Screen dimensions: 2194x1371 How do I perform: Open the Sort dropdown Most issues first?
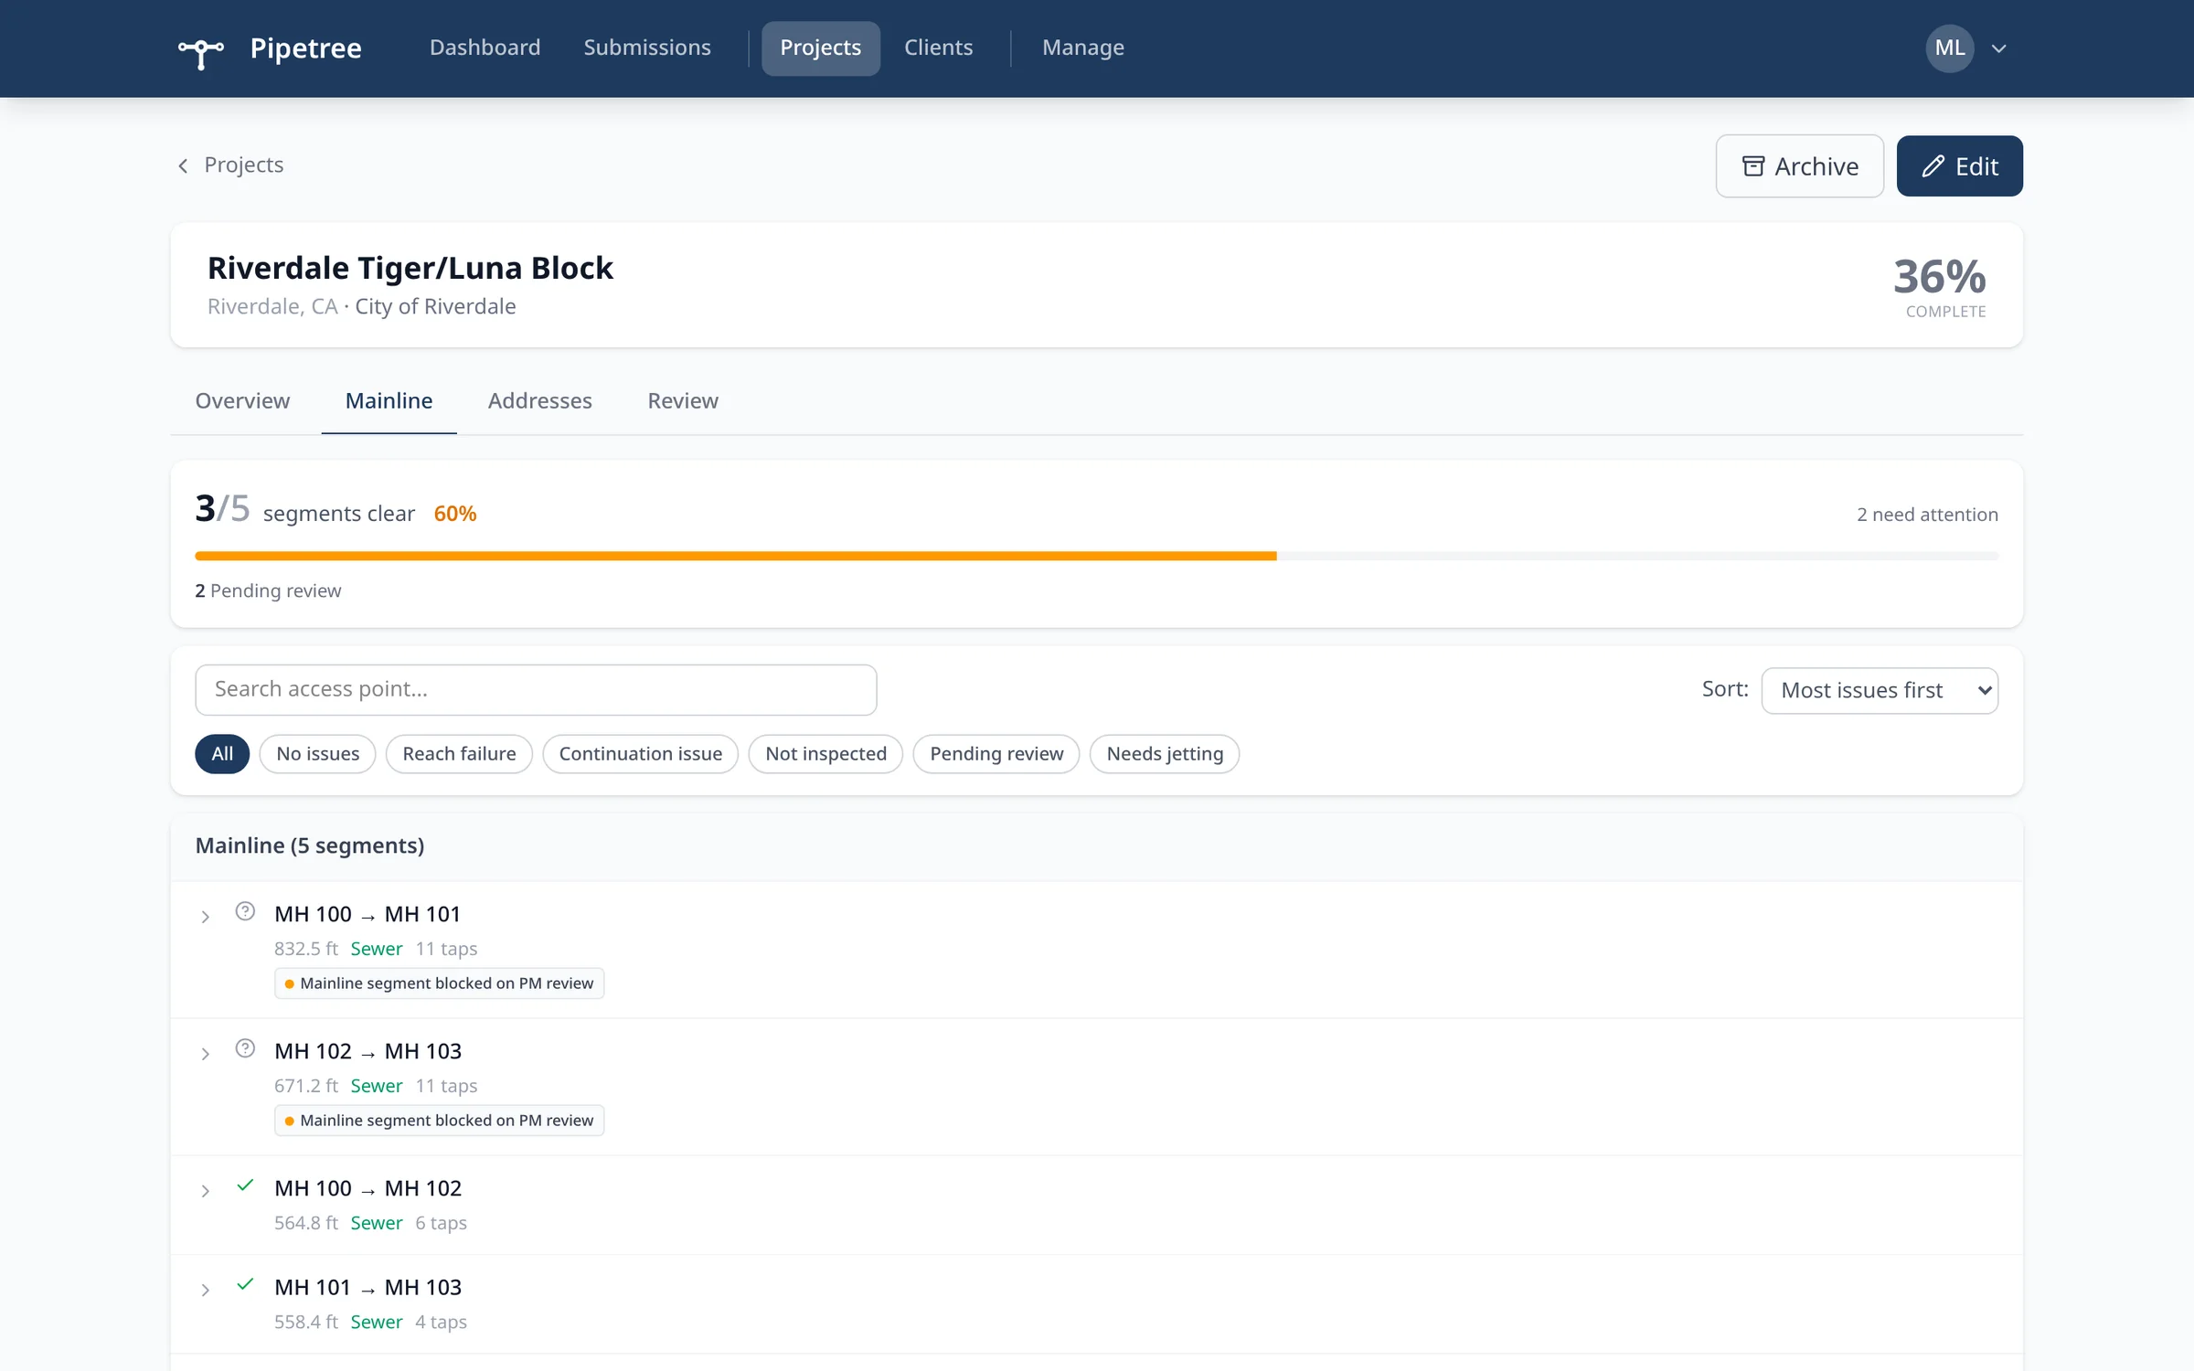pos(1880,690)
